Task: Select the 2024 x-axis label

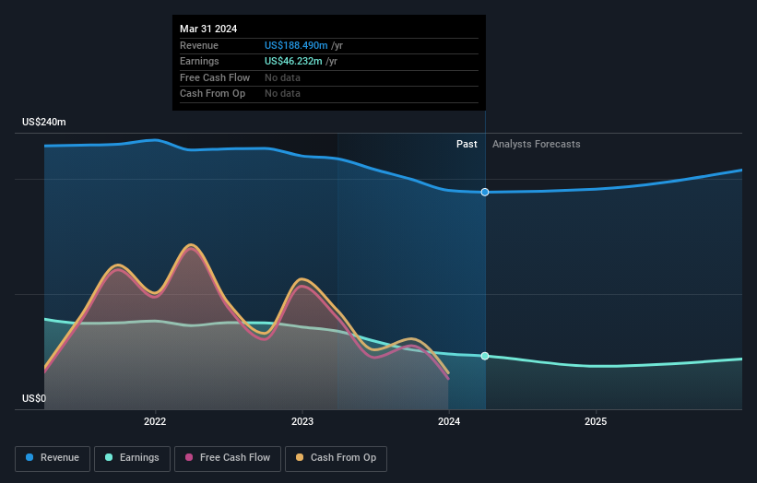Action: click(x=449, y=422)
